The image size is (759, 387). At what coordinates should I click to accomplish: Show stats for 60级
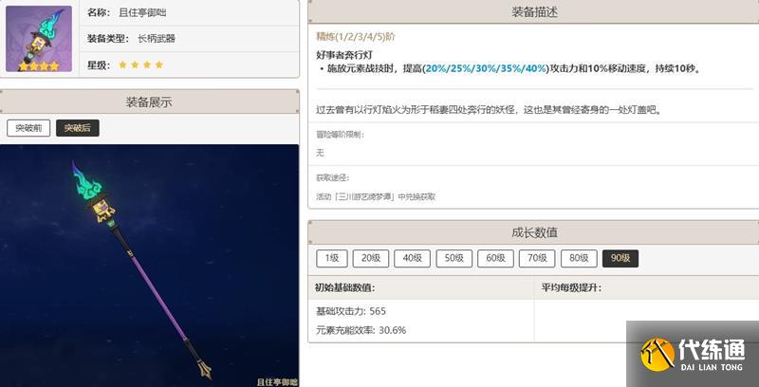(x=495, y=258)
